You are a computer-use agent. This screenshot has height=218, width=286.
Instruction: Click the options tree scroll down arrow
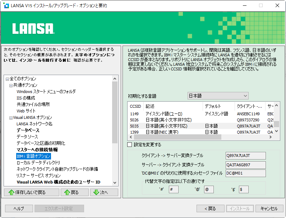[x=115, y=183]
